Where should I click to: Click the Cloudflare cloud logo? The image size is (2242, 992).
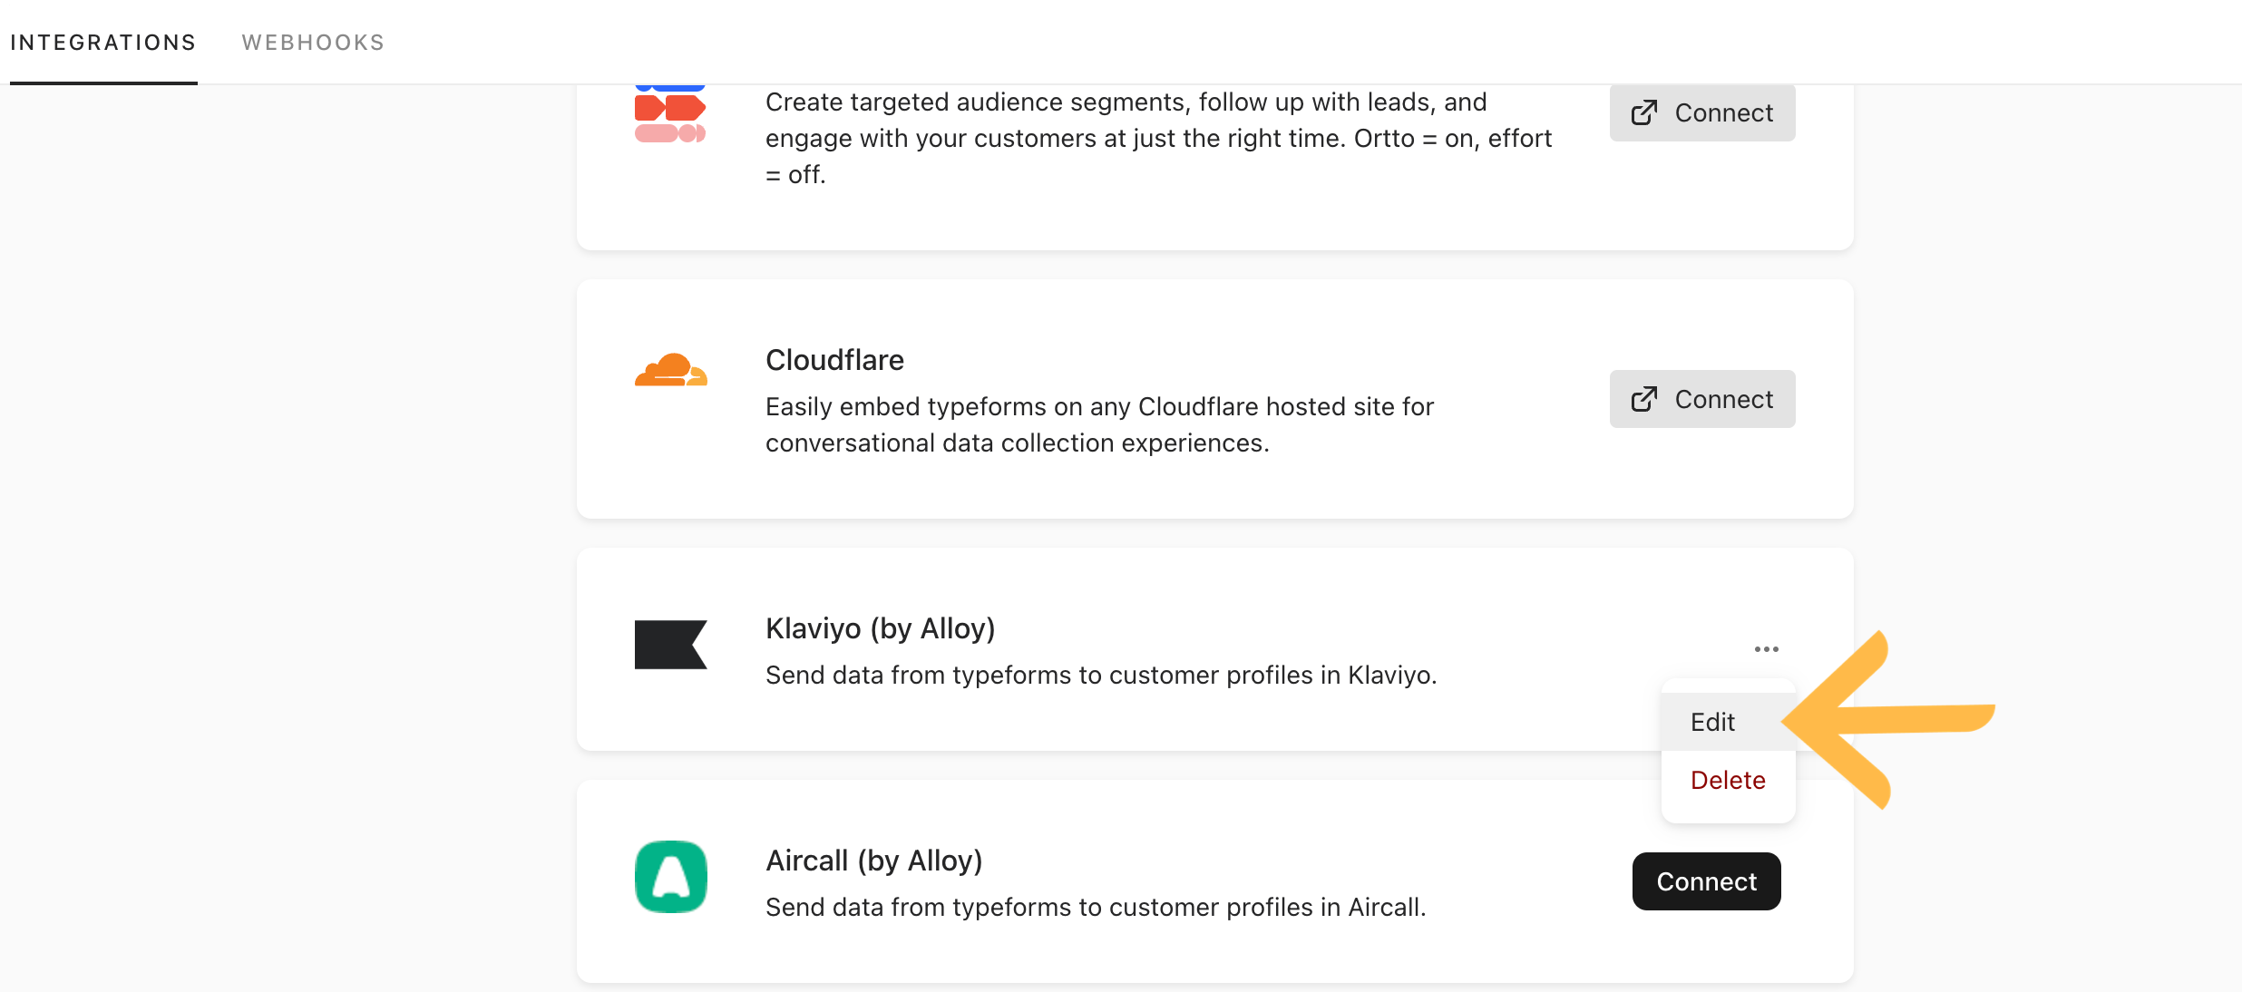coord(670,370)
